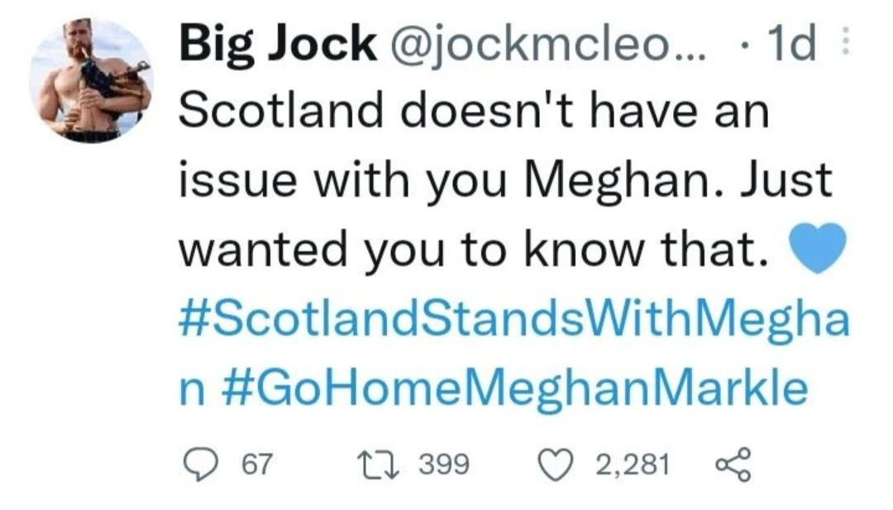Image resolution: width=893 pixels, height=510 pixels.
Task: Click the display name Big Jock
Action: click(276, 45)
